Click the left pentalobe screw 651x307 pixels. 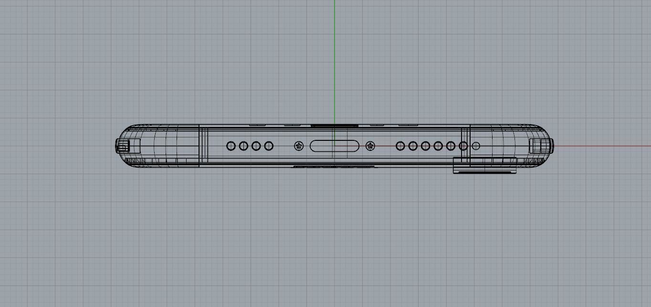pos(299,146)
